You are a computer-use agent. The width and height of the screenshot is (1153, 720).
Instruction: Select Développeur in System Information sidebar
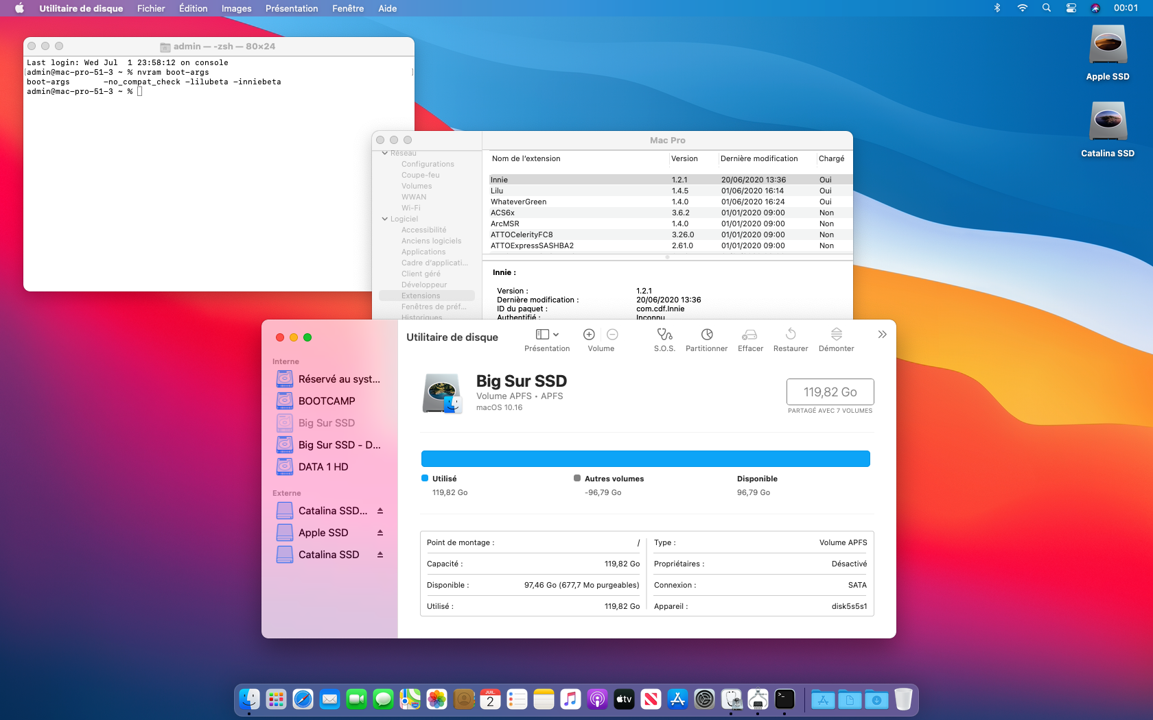[424, 285]
